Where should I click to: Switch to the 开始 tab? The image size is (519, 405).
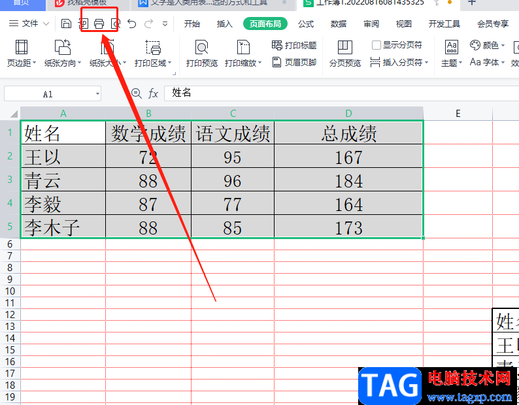coord(192,24)
